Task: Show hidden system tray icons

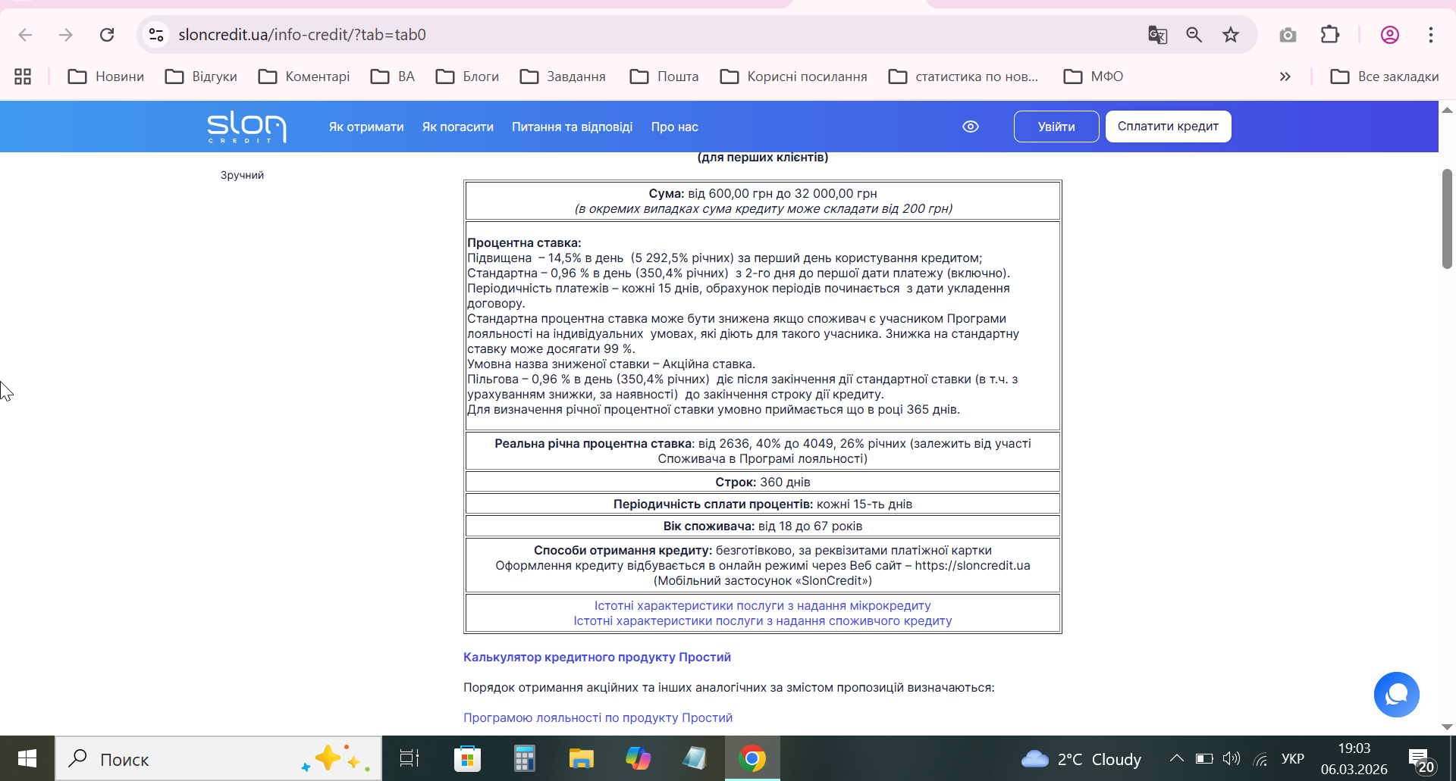Action: pyautogui.click(x=1176, y=758)
